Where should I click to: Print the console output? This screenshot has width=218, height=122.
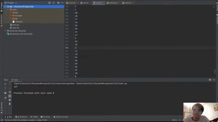(10, 100)
